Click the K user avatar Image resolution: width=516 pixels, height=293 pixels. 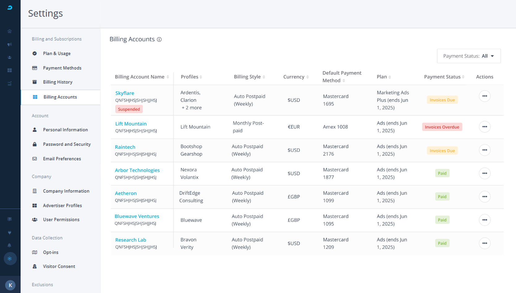click(x=10, y=285)
